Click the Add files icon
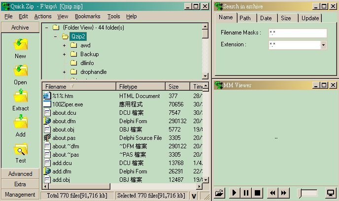 pyautogui.click(x=21, y=122)
